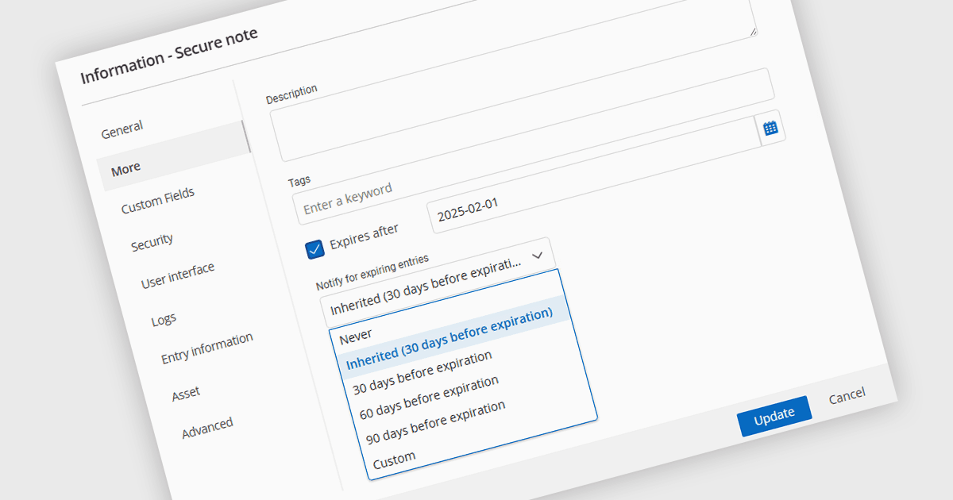Select 60 days before expiration option
This screenshot has height=500, width=953.
(x=430, y=398)
